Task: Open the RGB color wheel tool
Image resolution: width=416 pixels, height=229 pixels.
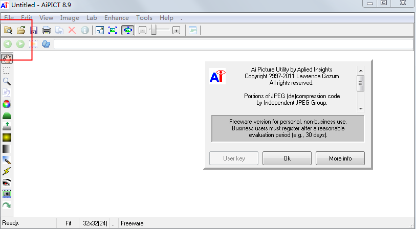Action: pos(7,104)
